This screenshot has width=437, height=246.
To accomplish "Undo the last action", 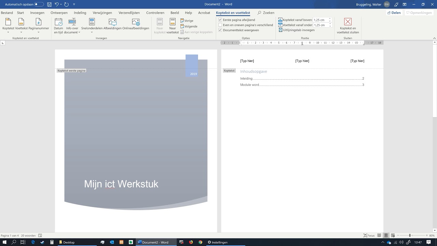I will coord(57,4).
